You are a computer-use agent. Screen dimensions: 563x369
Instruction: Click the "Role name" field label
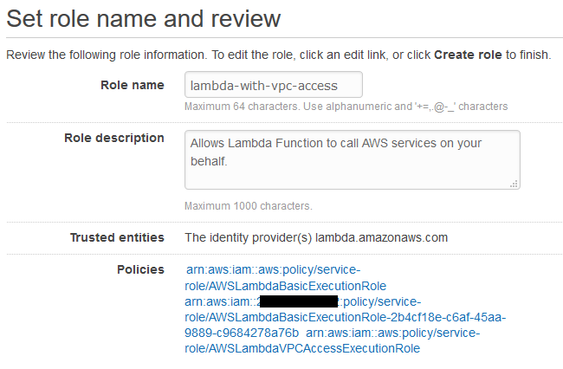tap(133, 85)
